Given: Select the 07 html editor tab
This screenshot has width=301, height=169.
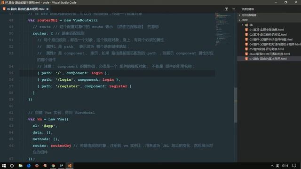Looking at the screenshot, I should click(25, 9).
